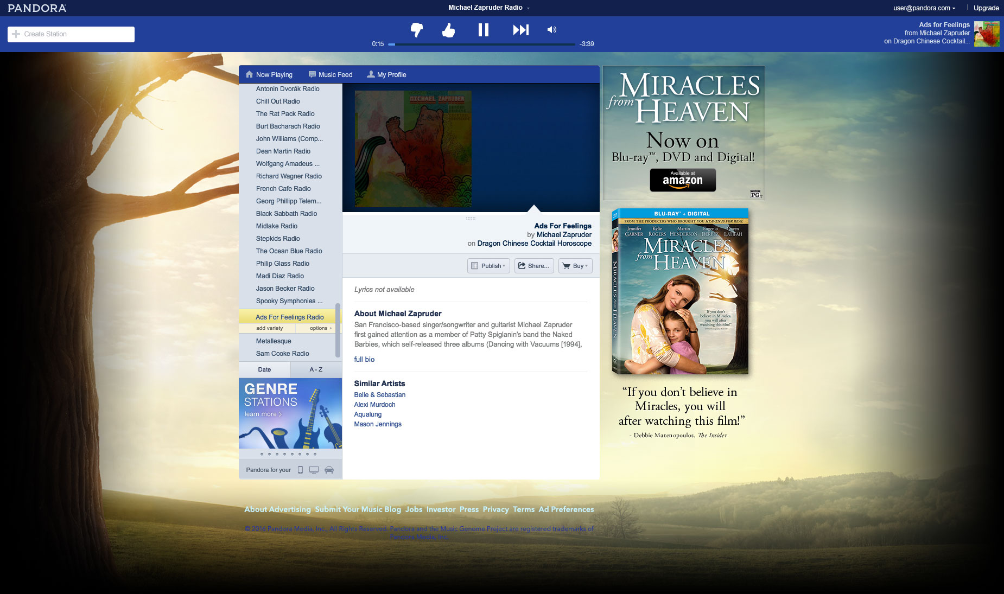Click the Amazon logo button in ad
The height and width of the screenshot is (594, 1004).
(x=683, y=180)
